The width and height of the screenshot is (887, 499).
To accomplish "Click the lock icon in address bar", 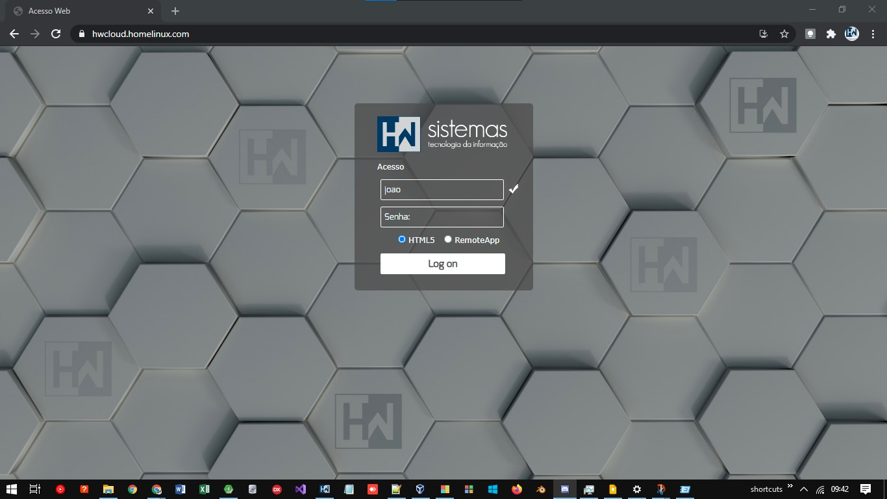I will point(81,34).
